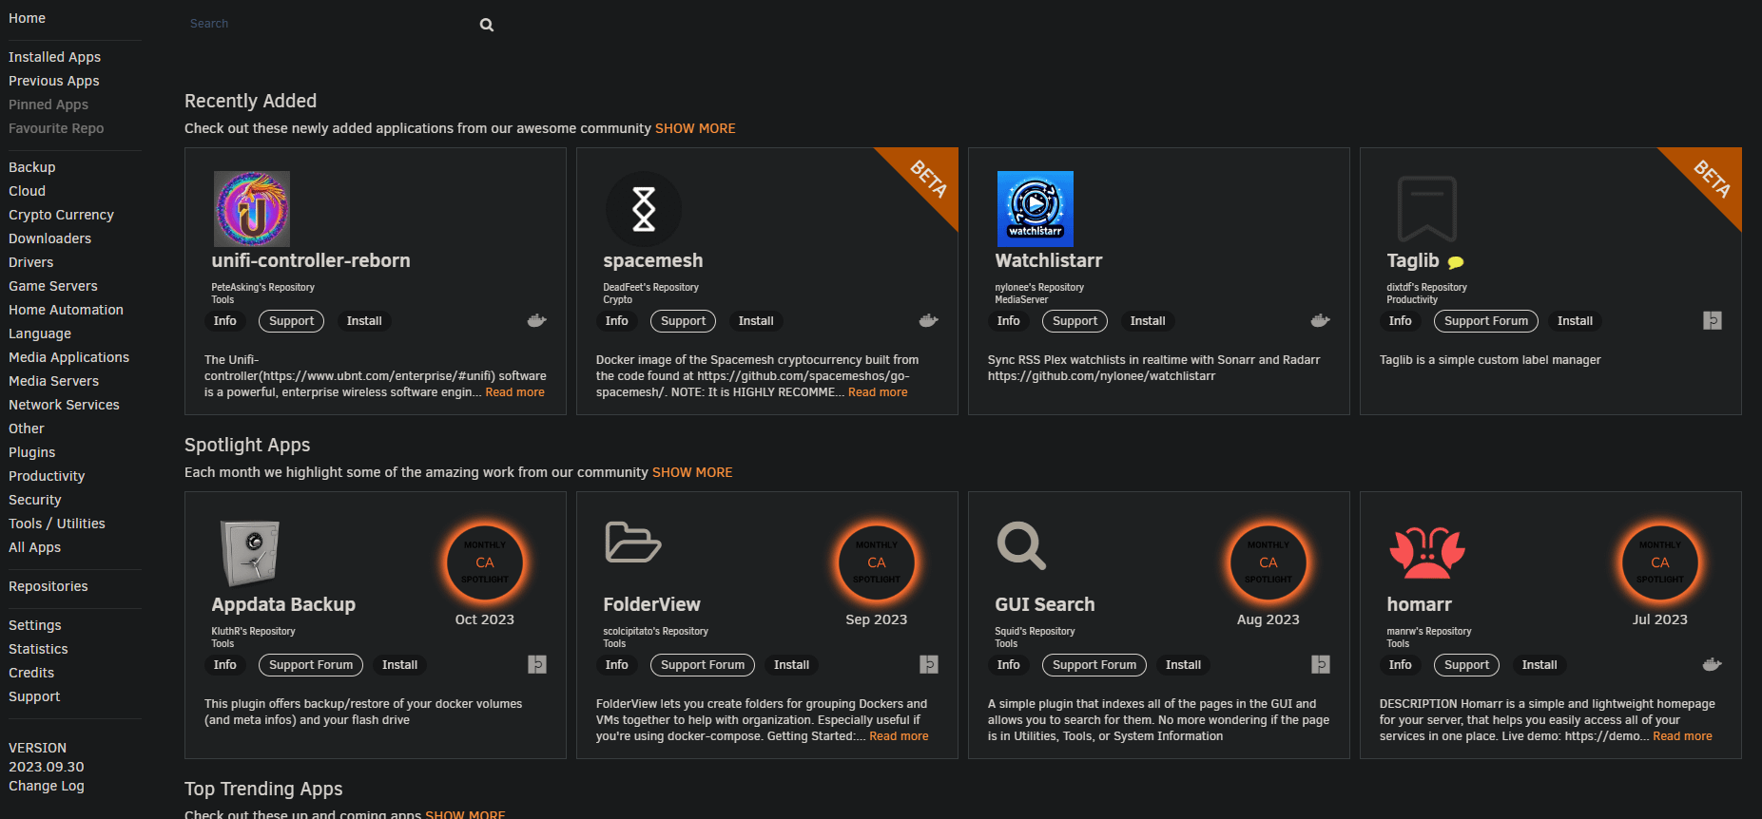Click the plugin icon on GUI Search card
1762x819 pixels.
click(x=1320, y=665)
